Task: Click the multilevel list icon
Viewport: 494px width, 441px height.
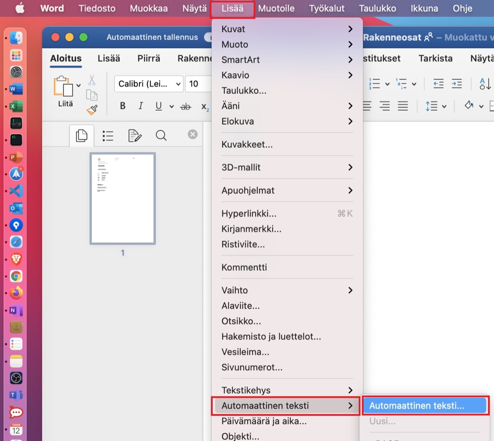Action: tap(401, 84)
